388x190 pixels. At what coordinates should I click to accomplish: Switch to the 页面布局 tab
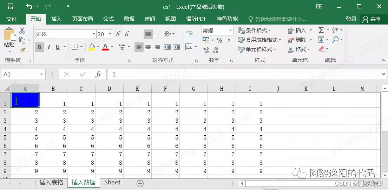(83, 19)
